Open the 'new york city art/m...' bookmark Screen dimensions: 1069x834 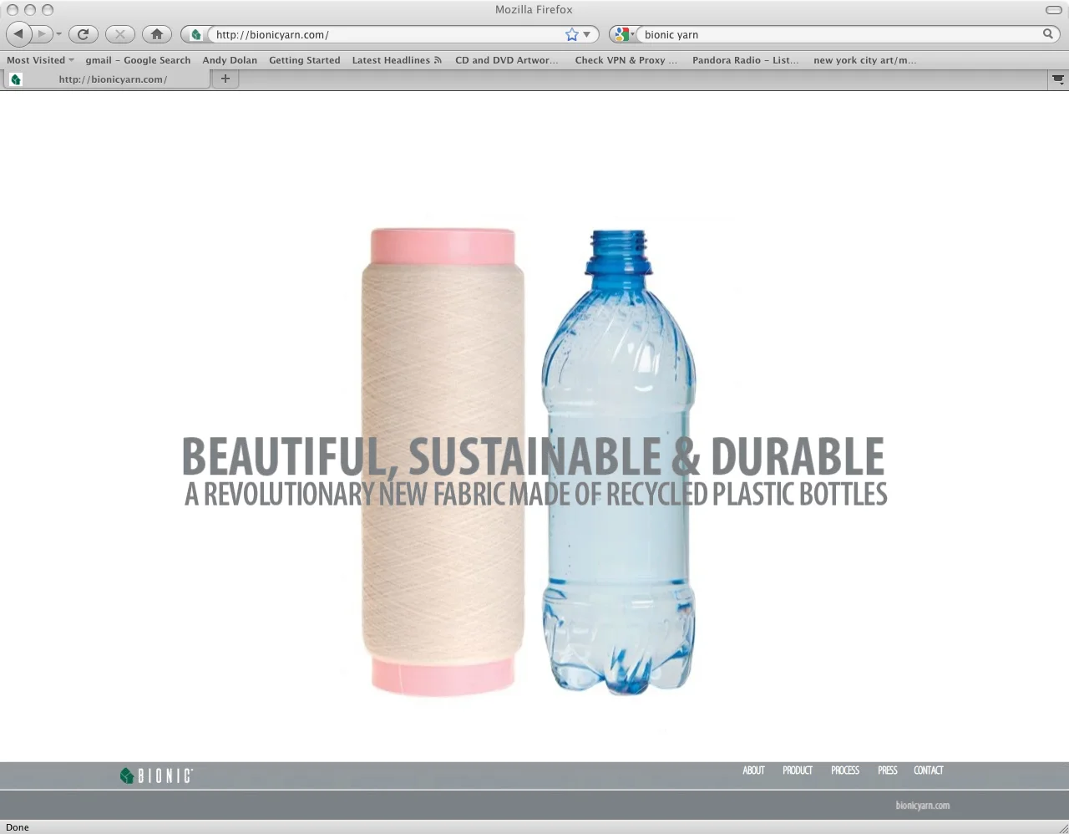[x=864, y=60]
